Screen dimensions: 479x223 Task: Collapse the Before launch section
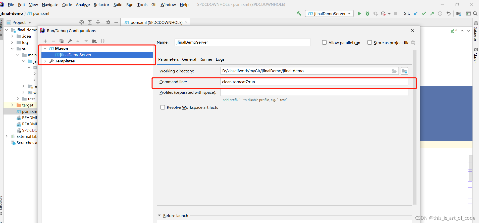tap(159, 215)
